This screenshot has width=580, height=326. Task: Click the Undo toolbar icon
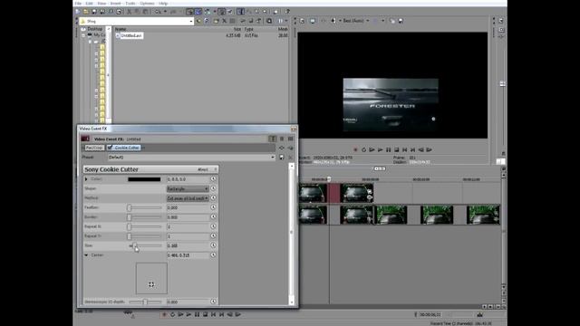pyautogui.click(x=159, y=12)
